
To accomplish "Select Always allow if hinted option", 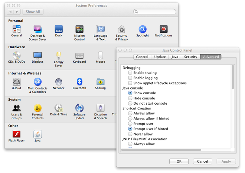I will pos(130,118).
